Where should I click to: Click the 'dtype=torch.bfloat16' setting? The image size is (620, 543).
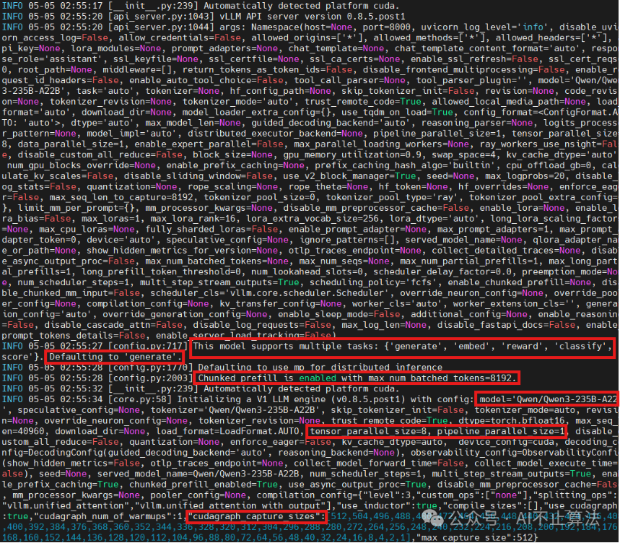coord(511,420)
